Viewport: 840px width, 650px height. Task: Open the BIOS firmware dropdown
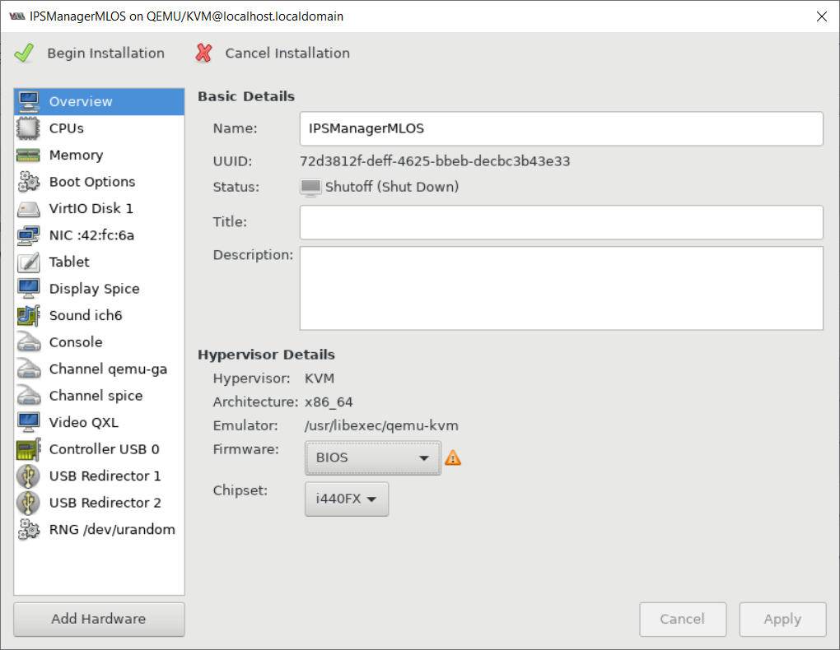point(373,457)
